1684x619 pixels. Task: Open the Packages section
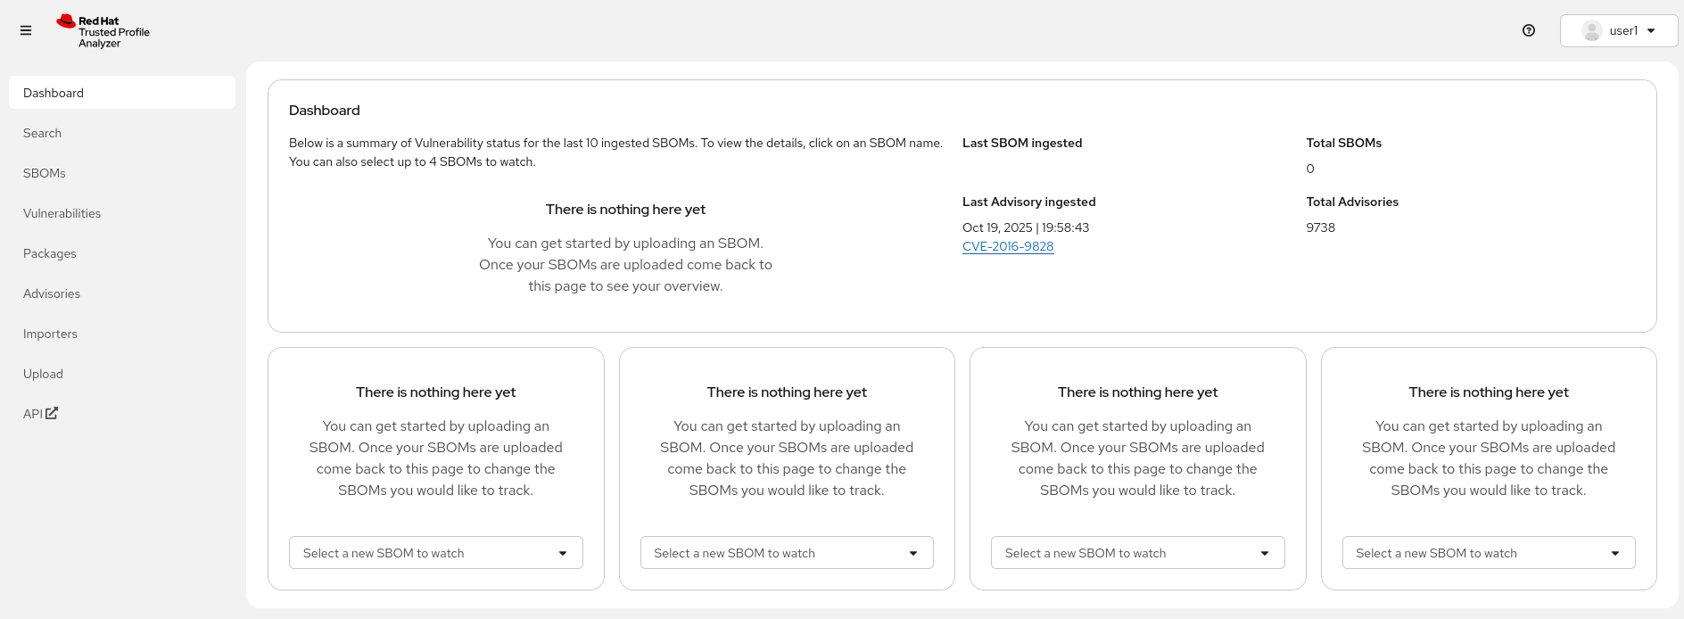[50, 253]
